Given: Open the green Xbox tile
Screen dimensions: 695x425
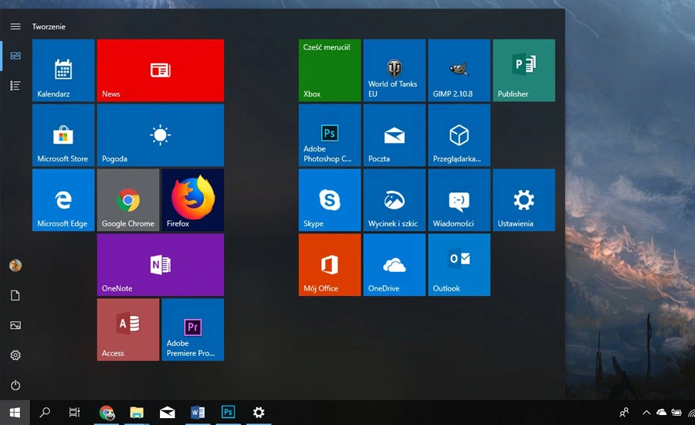Looking at the screenshot, I should [330, 70].
